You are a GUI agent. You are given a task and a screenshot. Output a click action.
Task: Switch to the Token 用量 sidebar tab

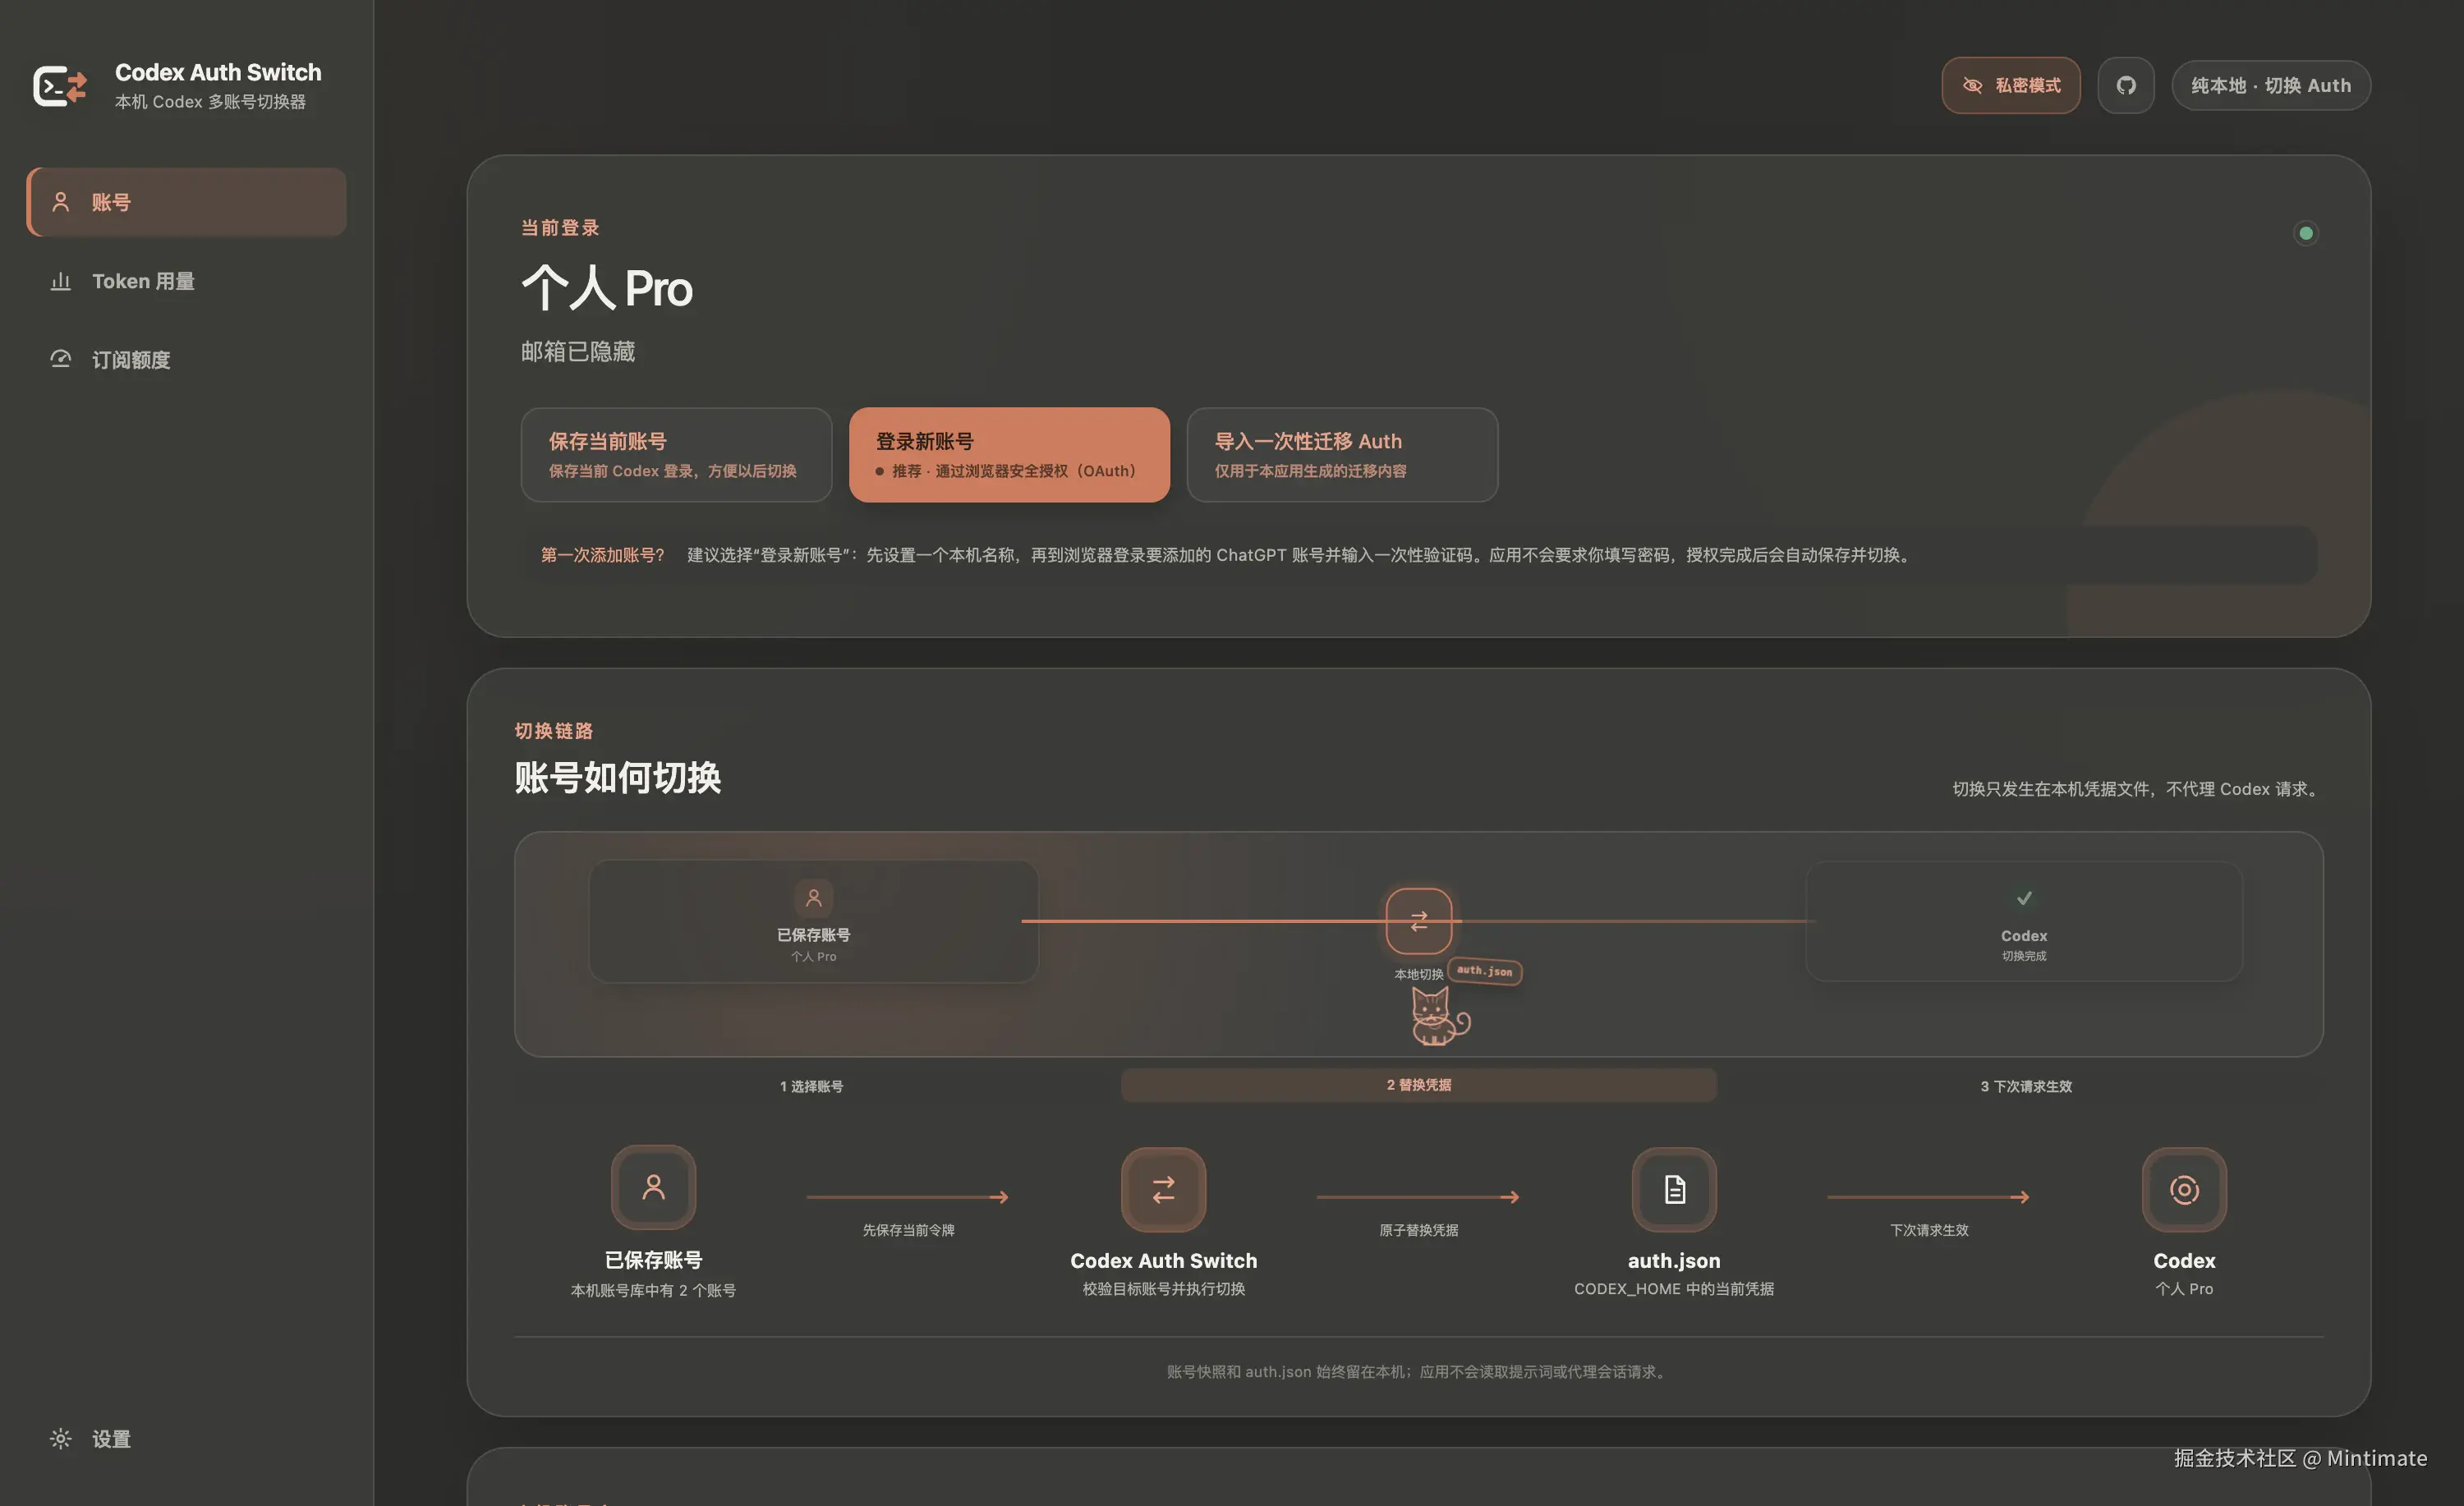pos(187,281)
